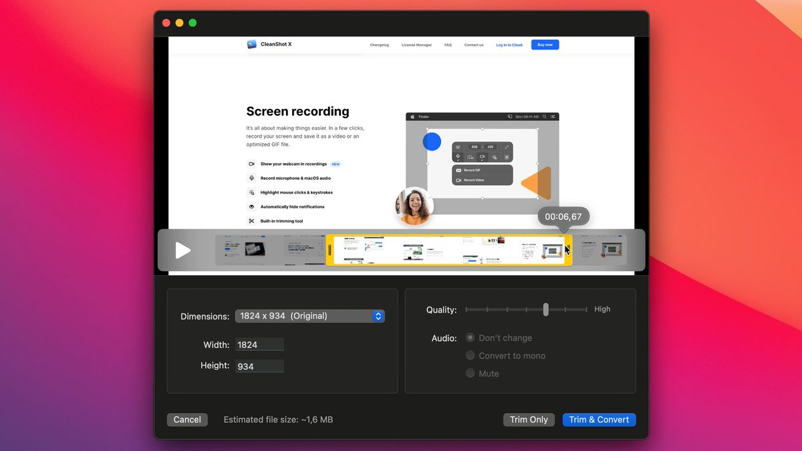Open the Changelog page
The image size is (802, 451).
click(x=380, y=44)
